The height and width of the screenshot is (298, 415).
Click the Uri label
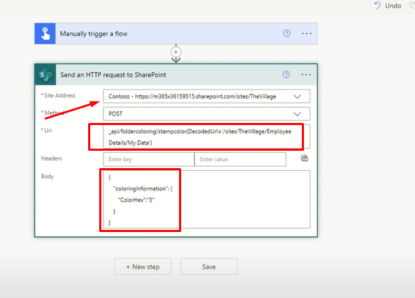(x=48, y=131)
